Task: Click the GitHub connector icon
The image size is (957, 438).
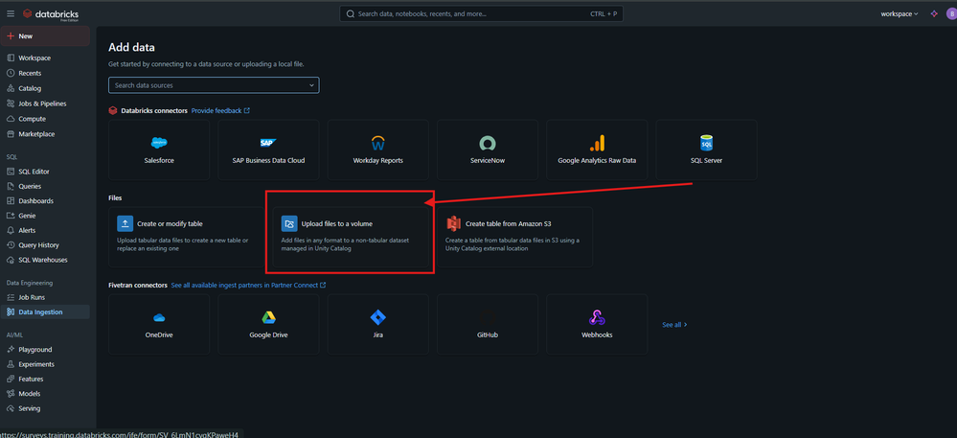Action: pyautogui.click(x=487, y=318)
